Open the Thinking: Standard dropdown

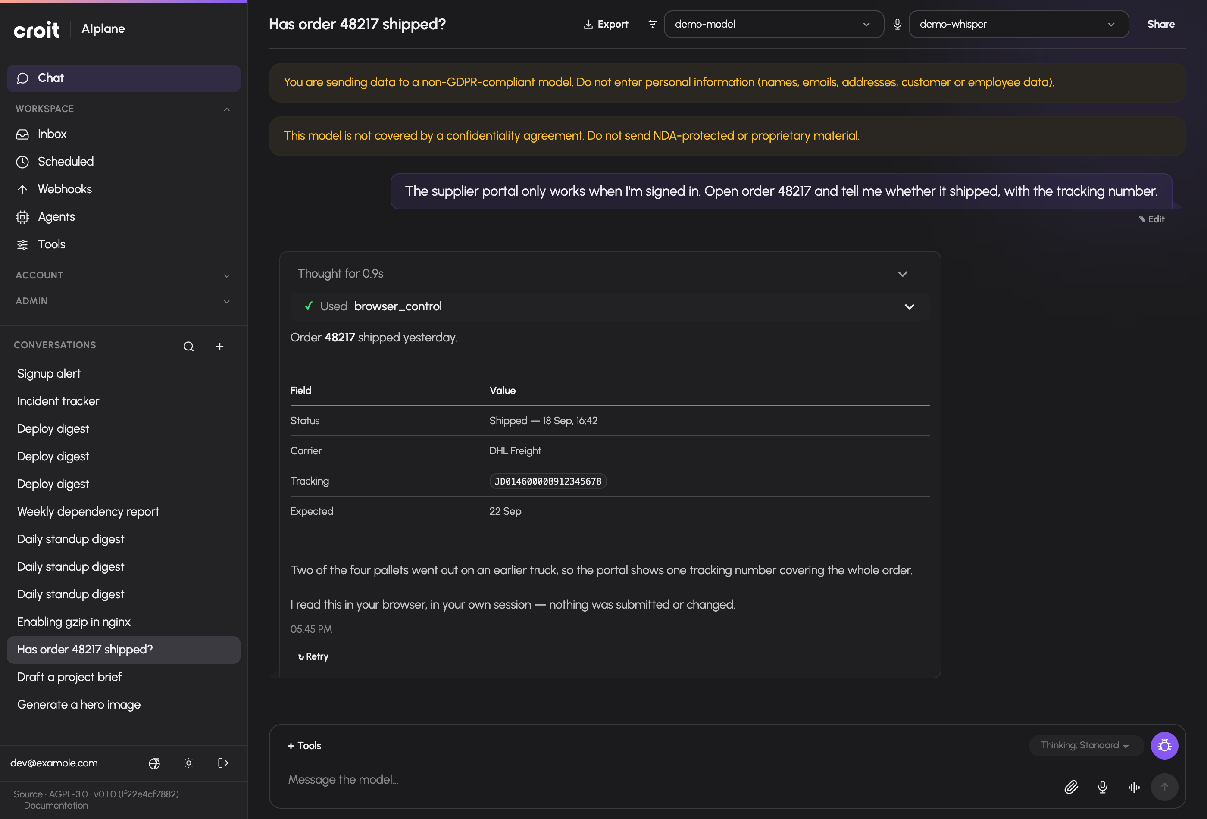(1085, 746)
